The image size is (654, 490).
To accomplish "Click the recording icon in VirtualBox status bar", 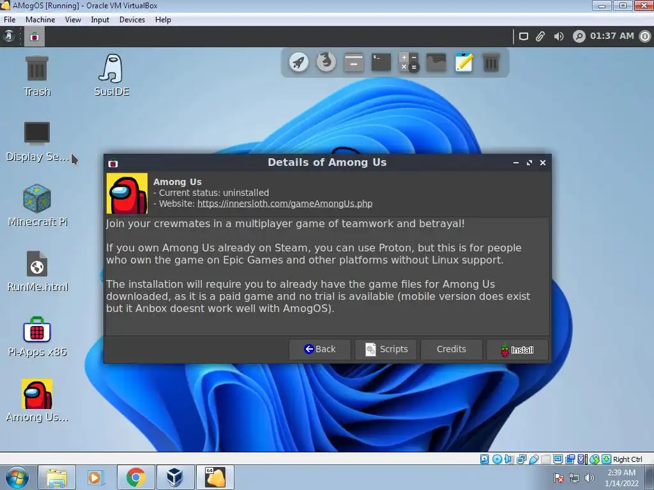I will (570, 459).
